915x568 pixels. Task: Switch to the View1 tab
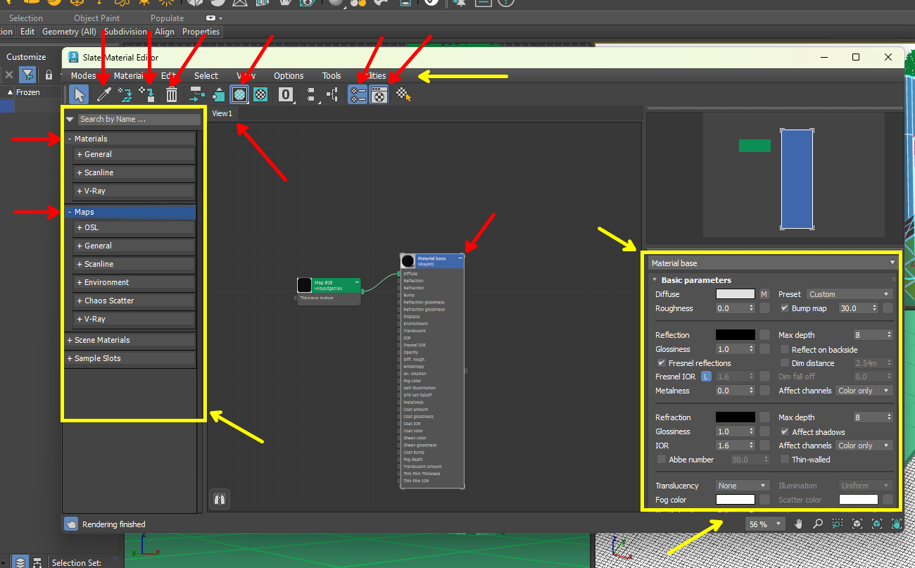point(222,113)
